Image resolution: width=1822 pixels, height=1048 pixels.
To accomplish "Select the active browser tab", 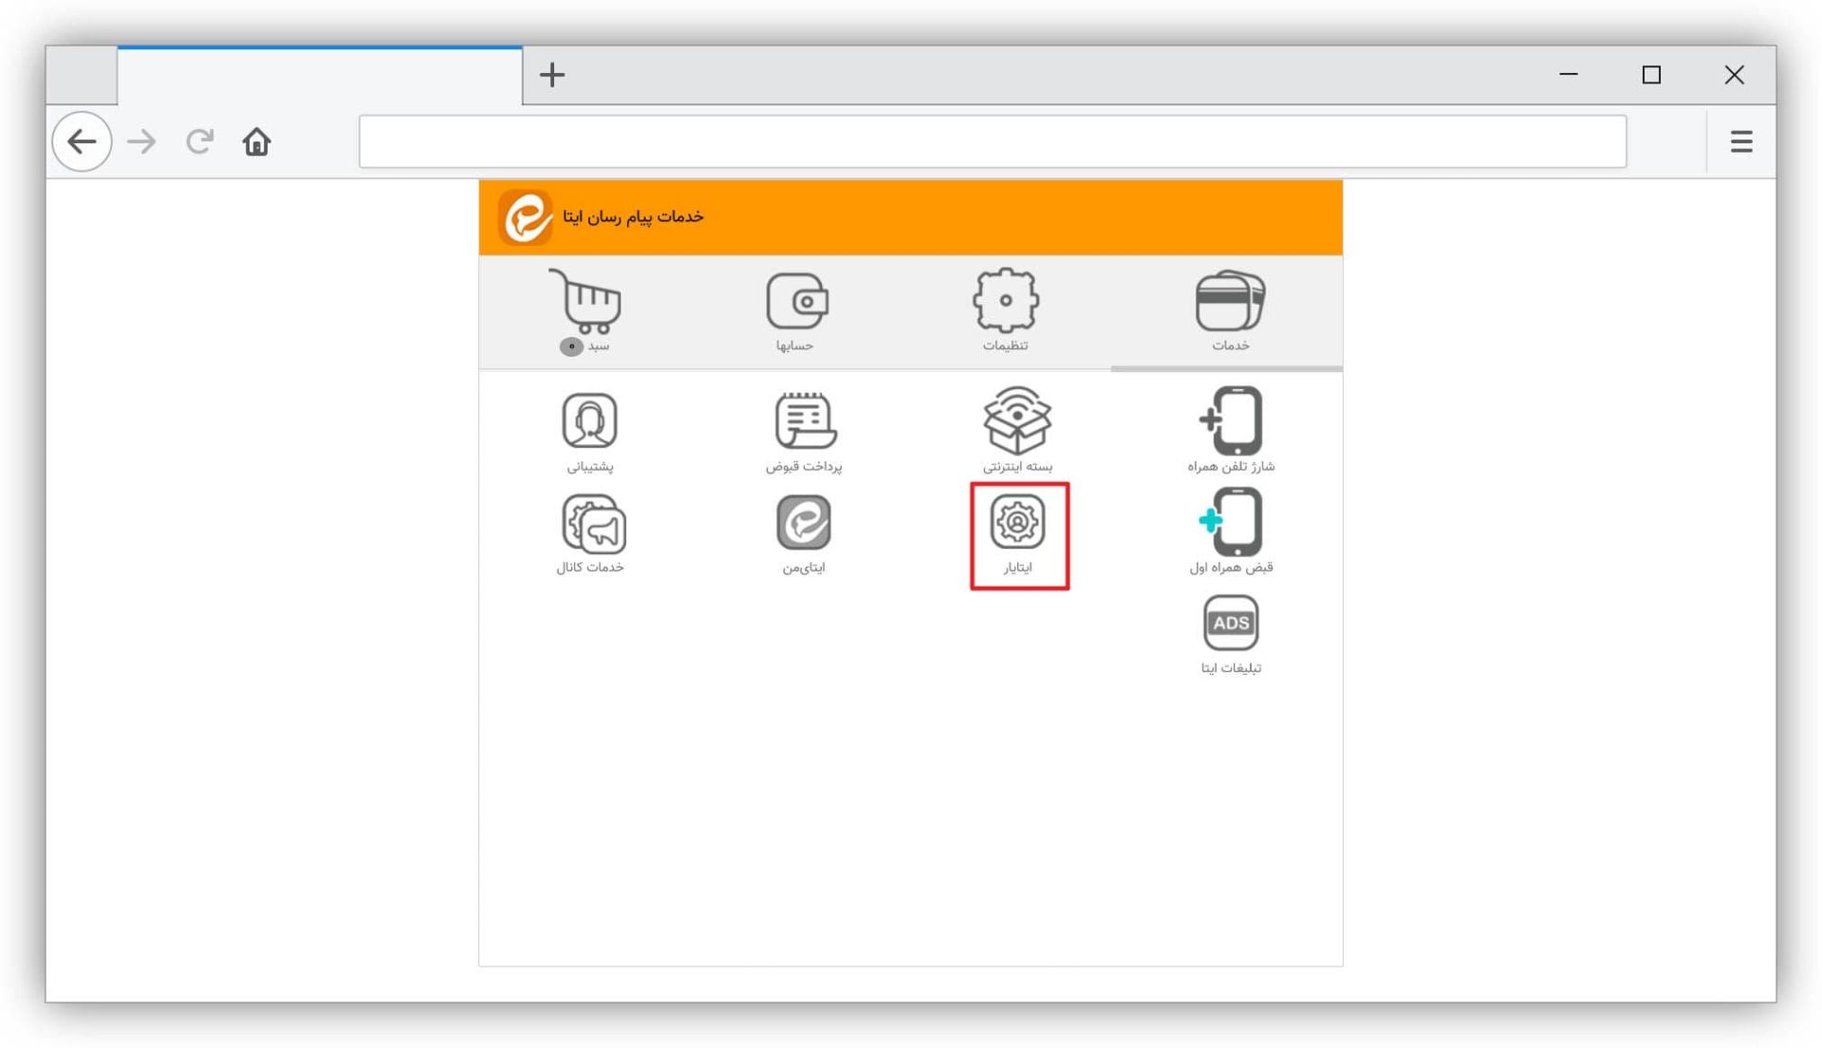I will click(x=320, y=75).
